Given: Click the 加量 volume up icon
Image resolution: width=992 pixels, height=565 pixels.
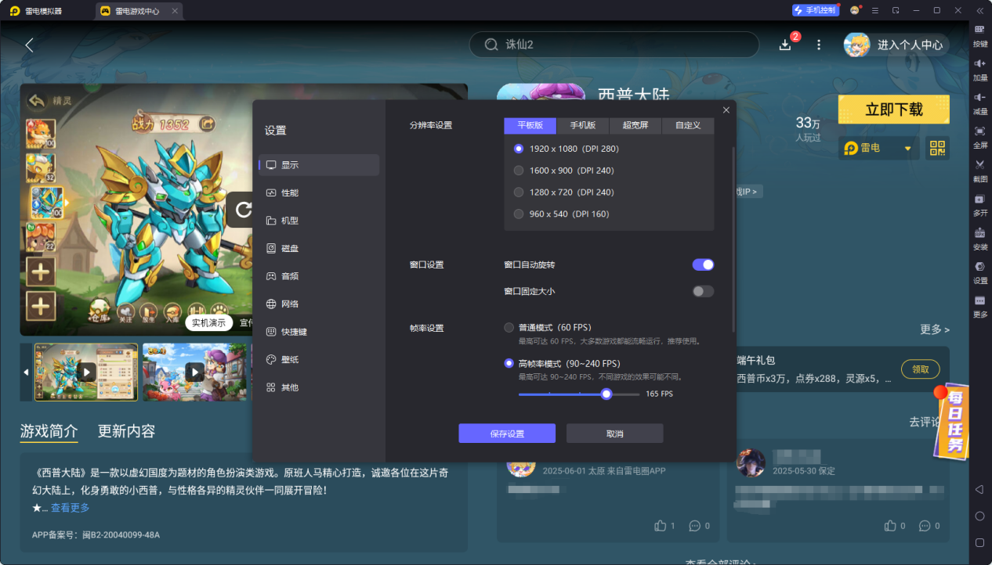Looking at the screenshot, I should point(979,63).
